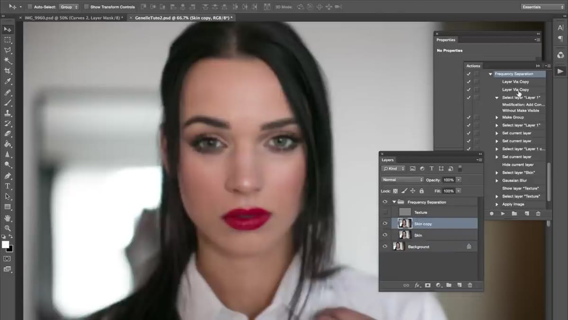Open layer style fx menu
Viewport: 568px width, 320px height.
point(417,285)
